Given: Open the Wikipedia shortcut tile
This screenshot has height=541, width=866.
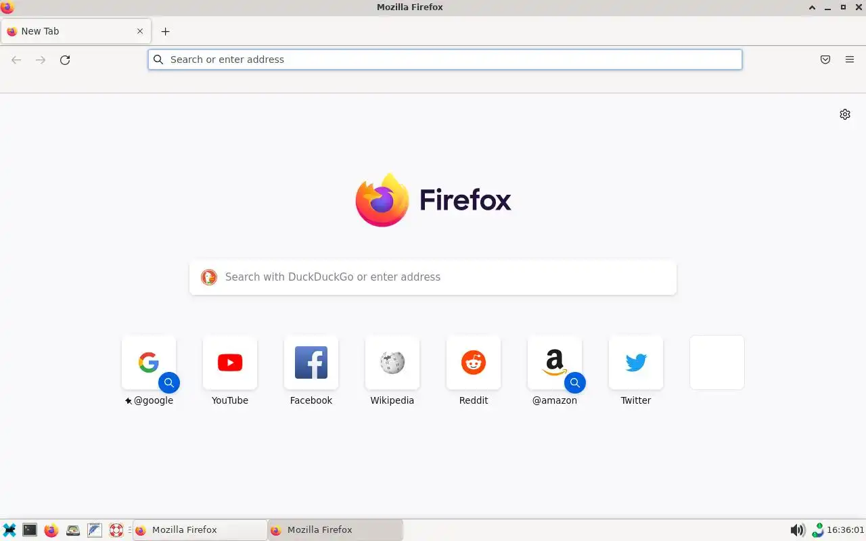Looking at the screenshot, I should [x=392, y=362].
